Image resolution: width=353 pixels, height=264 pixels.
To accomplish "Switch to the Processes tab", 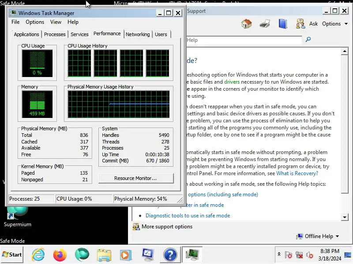I will (55, 34).
